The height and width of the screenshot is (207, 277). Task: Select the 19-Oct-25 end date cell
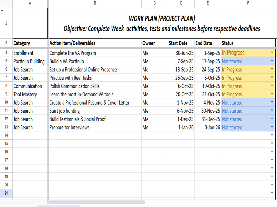pos(208,86)
